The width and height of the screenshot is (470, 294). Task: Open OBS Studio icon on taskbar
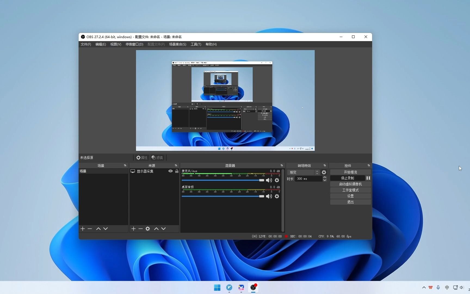(253, 287)
